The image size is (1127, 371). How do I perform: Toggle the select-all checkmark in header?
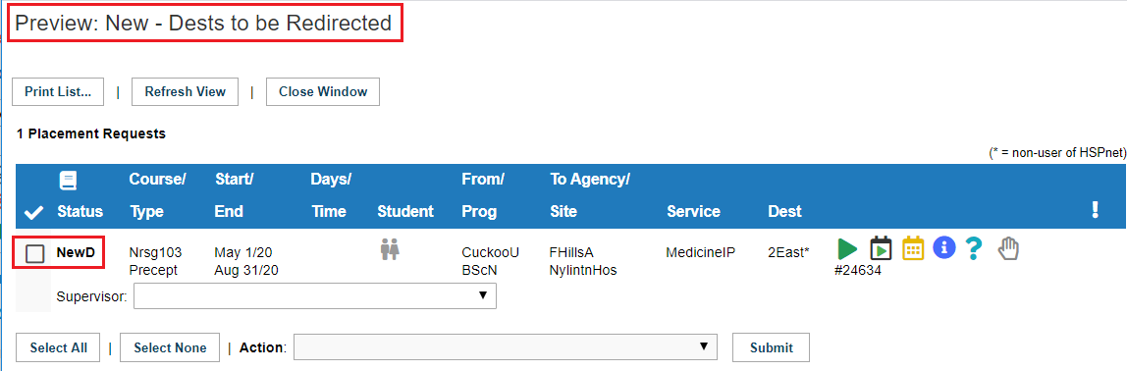click(33, 213)
